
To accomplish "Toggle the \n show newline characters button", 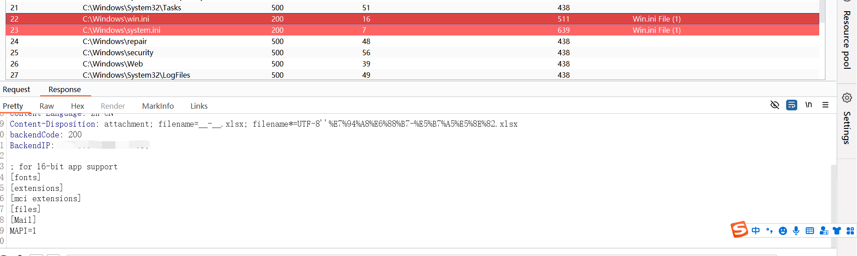I will coord(808,105).
